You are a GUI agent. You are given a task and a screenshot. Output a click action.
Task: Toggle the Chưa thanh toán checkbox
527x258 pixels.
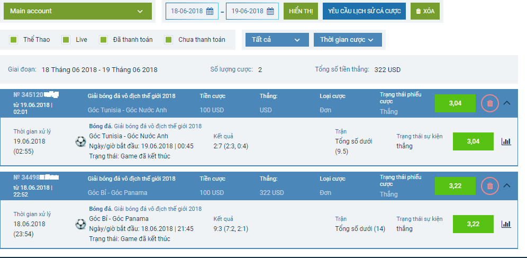tap(168, 40)
